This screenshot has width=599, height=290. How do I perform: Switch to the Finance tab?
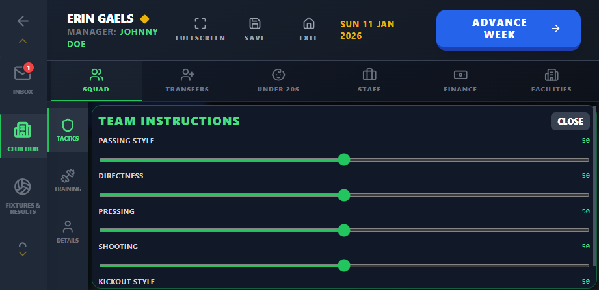[x=460, y=80]
